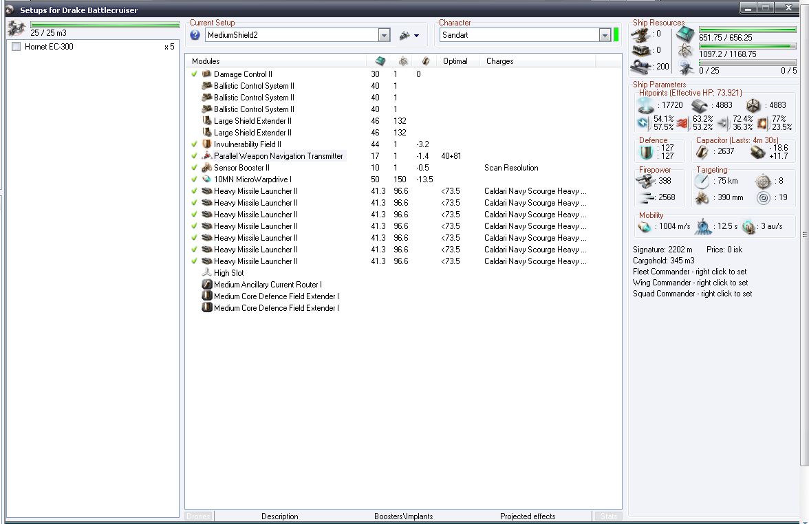Click the explosive resistance icon showing 77%
809x524 pixels.
coord(762,123)
